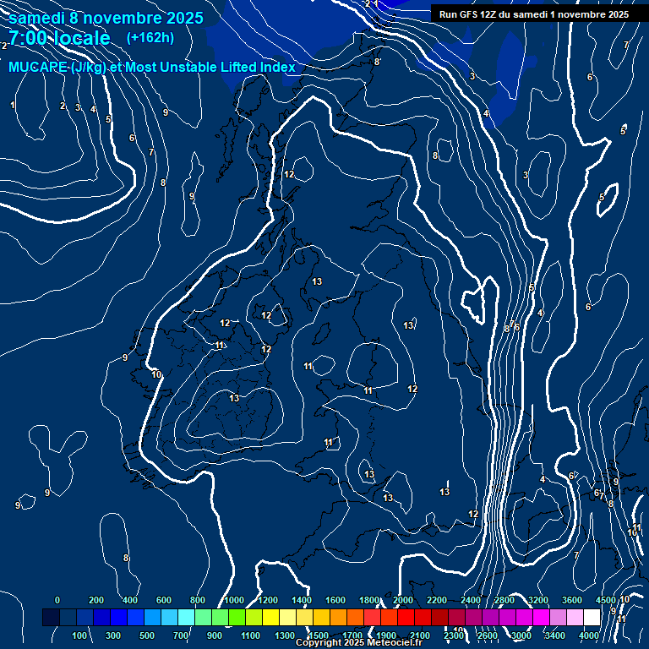Viewport: 649px width, 649px height.
Task: Click the pure blue 300–400 legend swatch
Action: tap(119, 617)
